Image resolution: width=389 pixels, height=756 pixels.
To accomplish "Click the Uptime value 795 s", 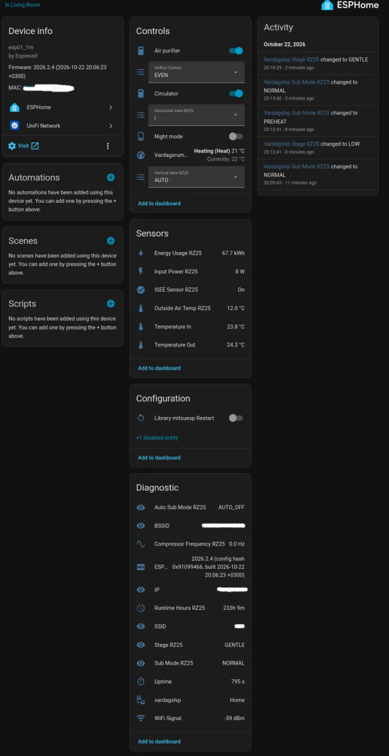I will pos(238,682).
